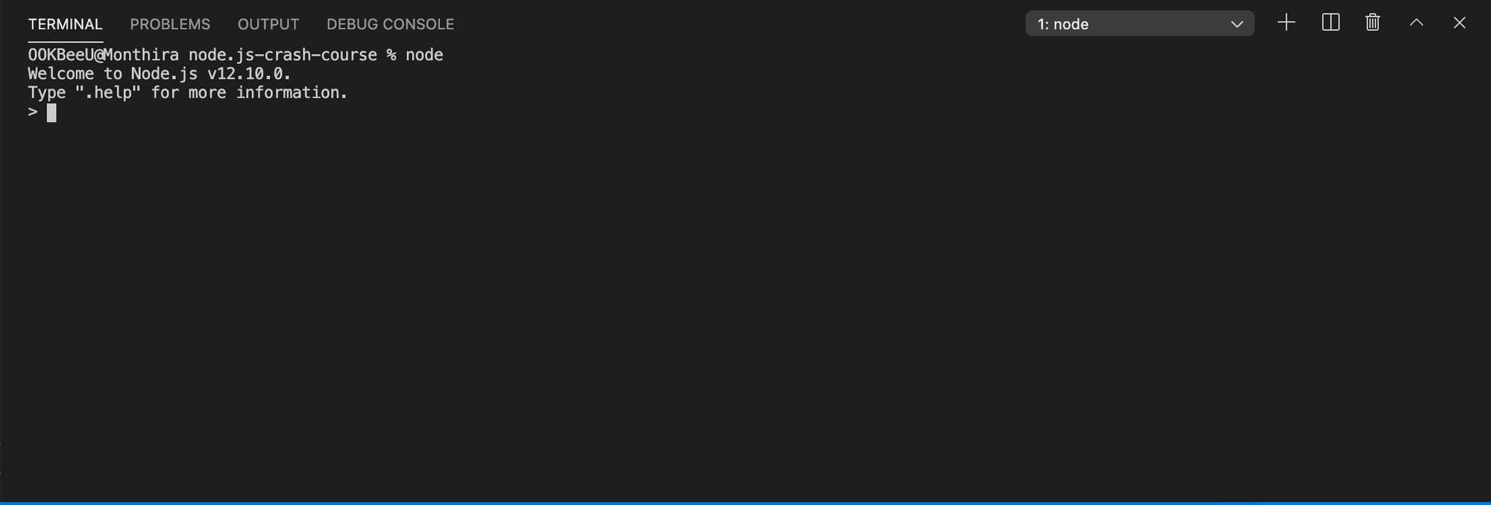Create a new terminal with plus icon
This screenshot has height=505, width=1491.
(x=1286, y=23)
